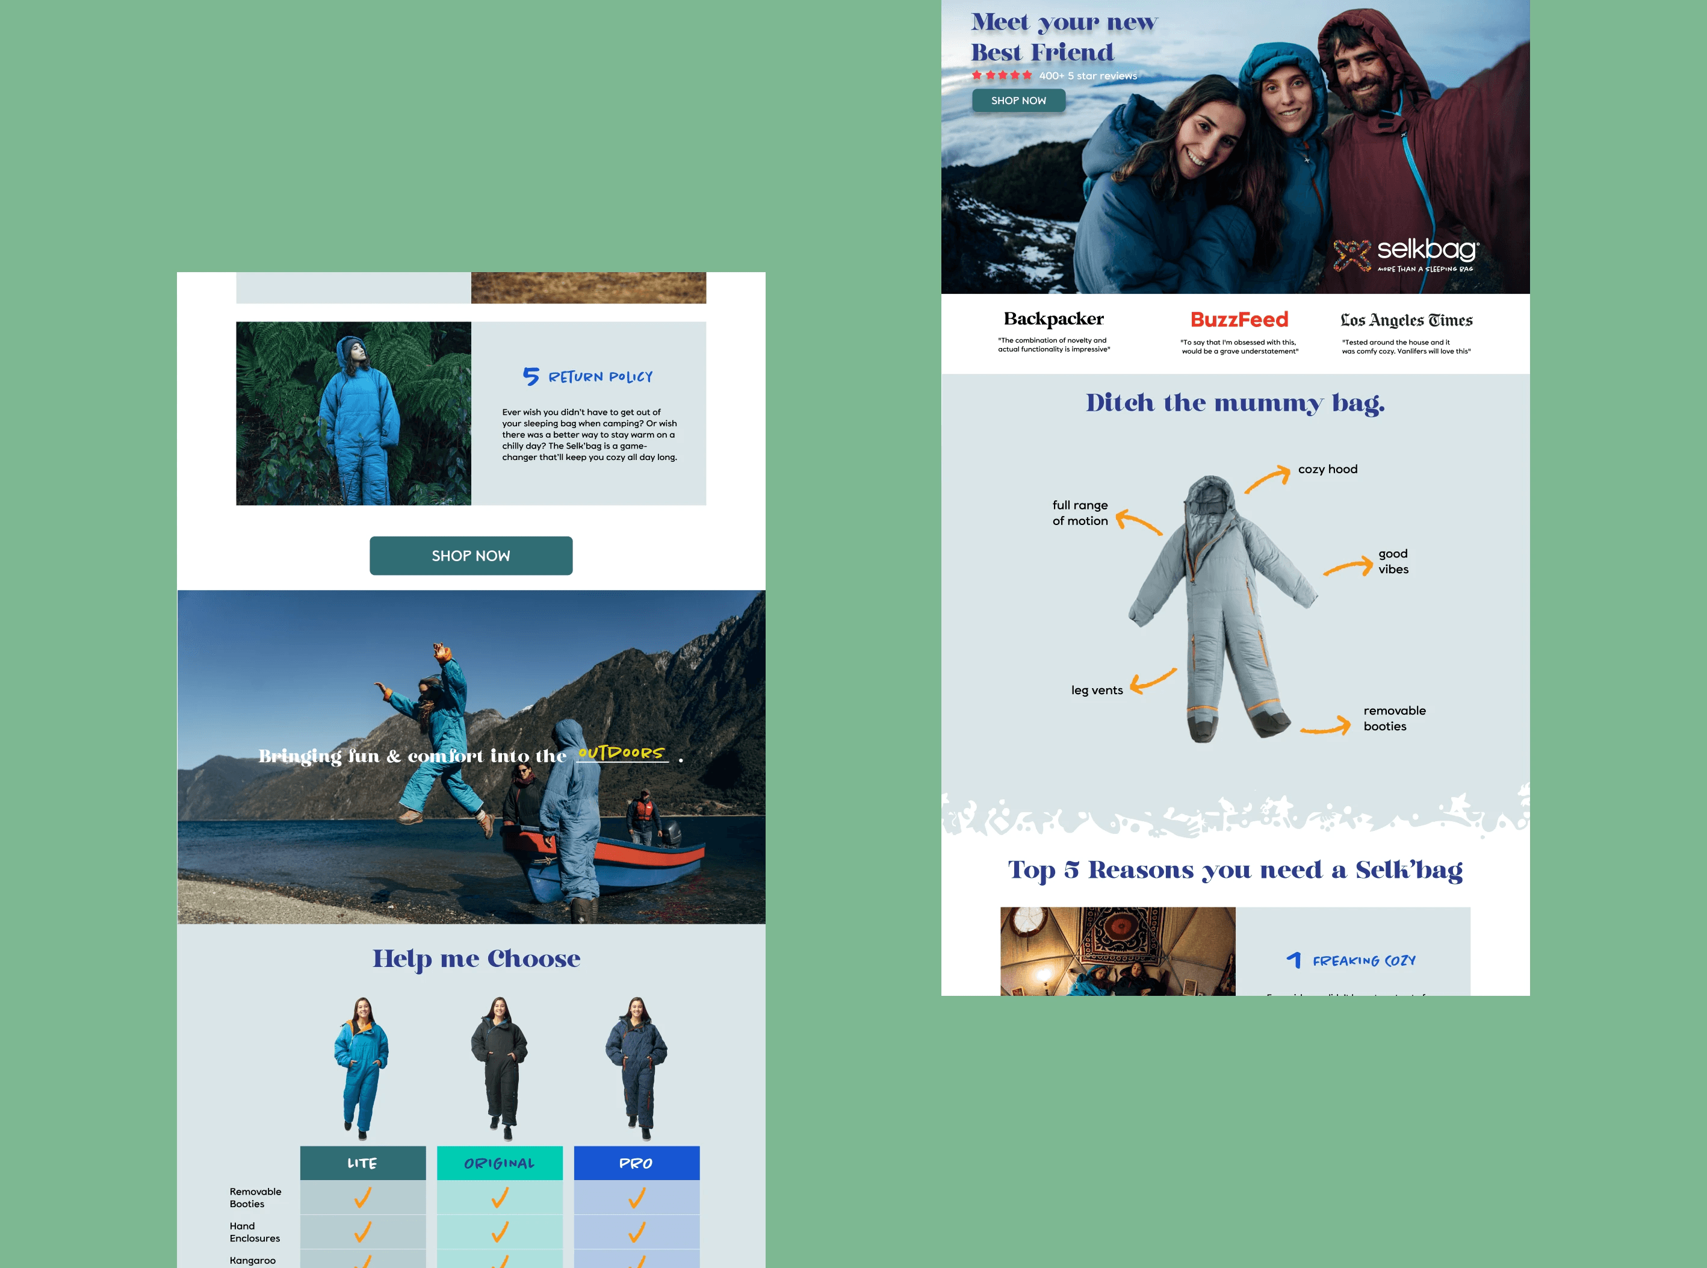The image size is (1707, 1268).
Task: Click the BuzzFeed review quote
Action: pyautogui.click(x=1239, y=347)
